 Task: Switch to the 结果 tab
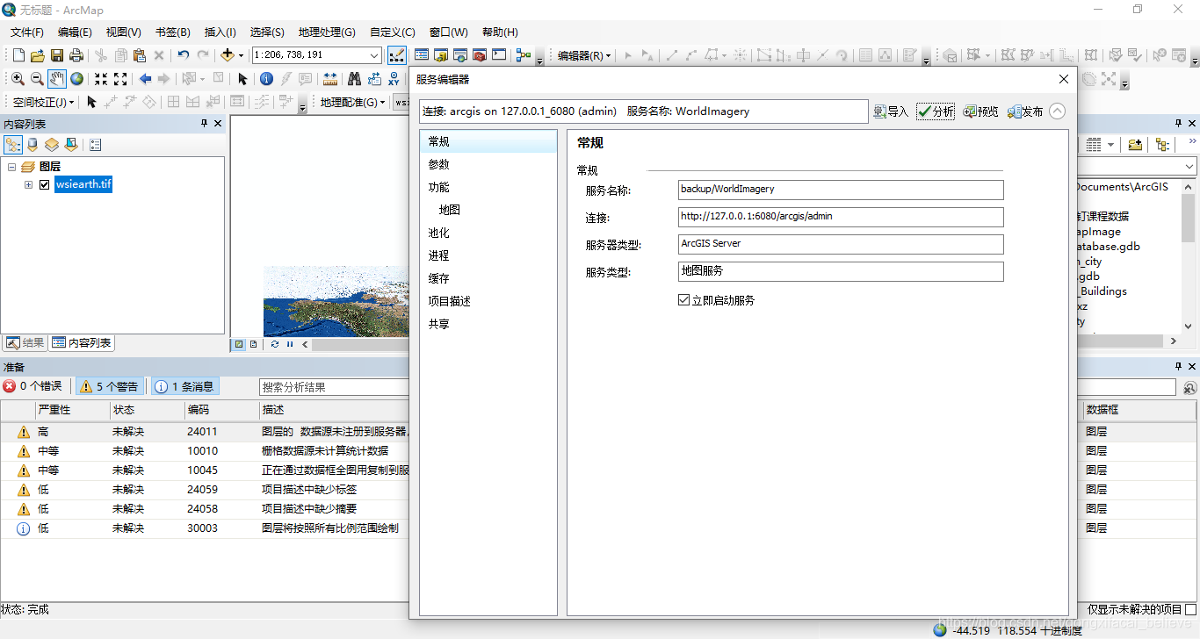[x=25, y=343]
